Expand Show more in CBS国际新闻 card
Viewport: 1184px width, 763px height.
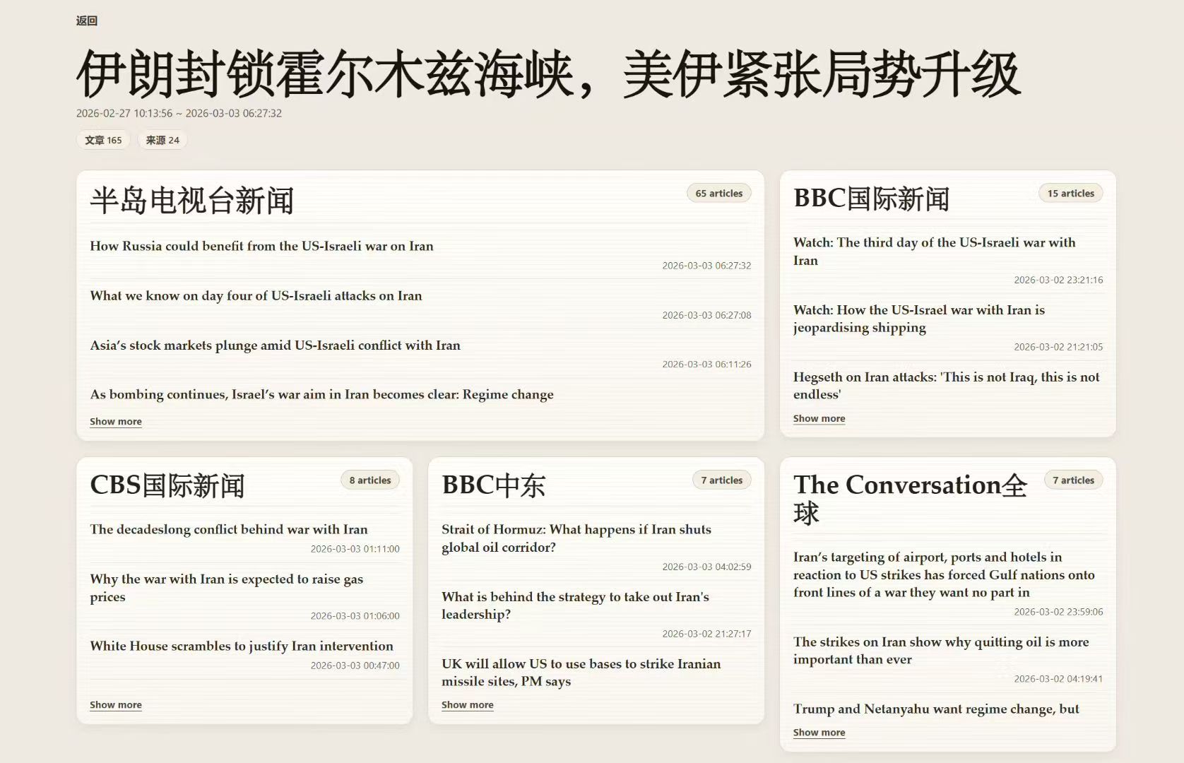(116, 704)
